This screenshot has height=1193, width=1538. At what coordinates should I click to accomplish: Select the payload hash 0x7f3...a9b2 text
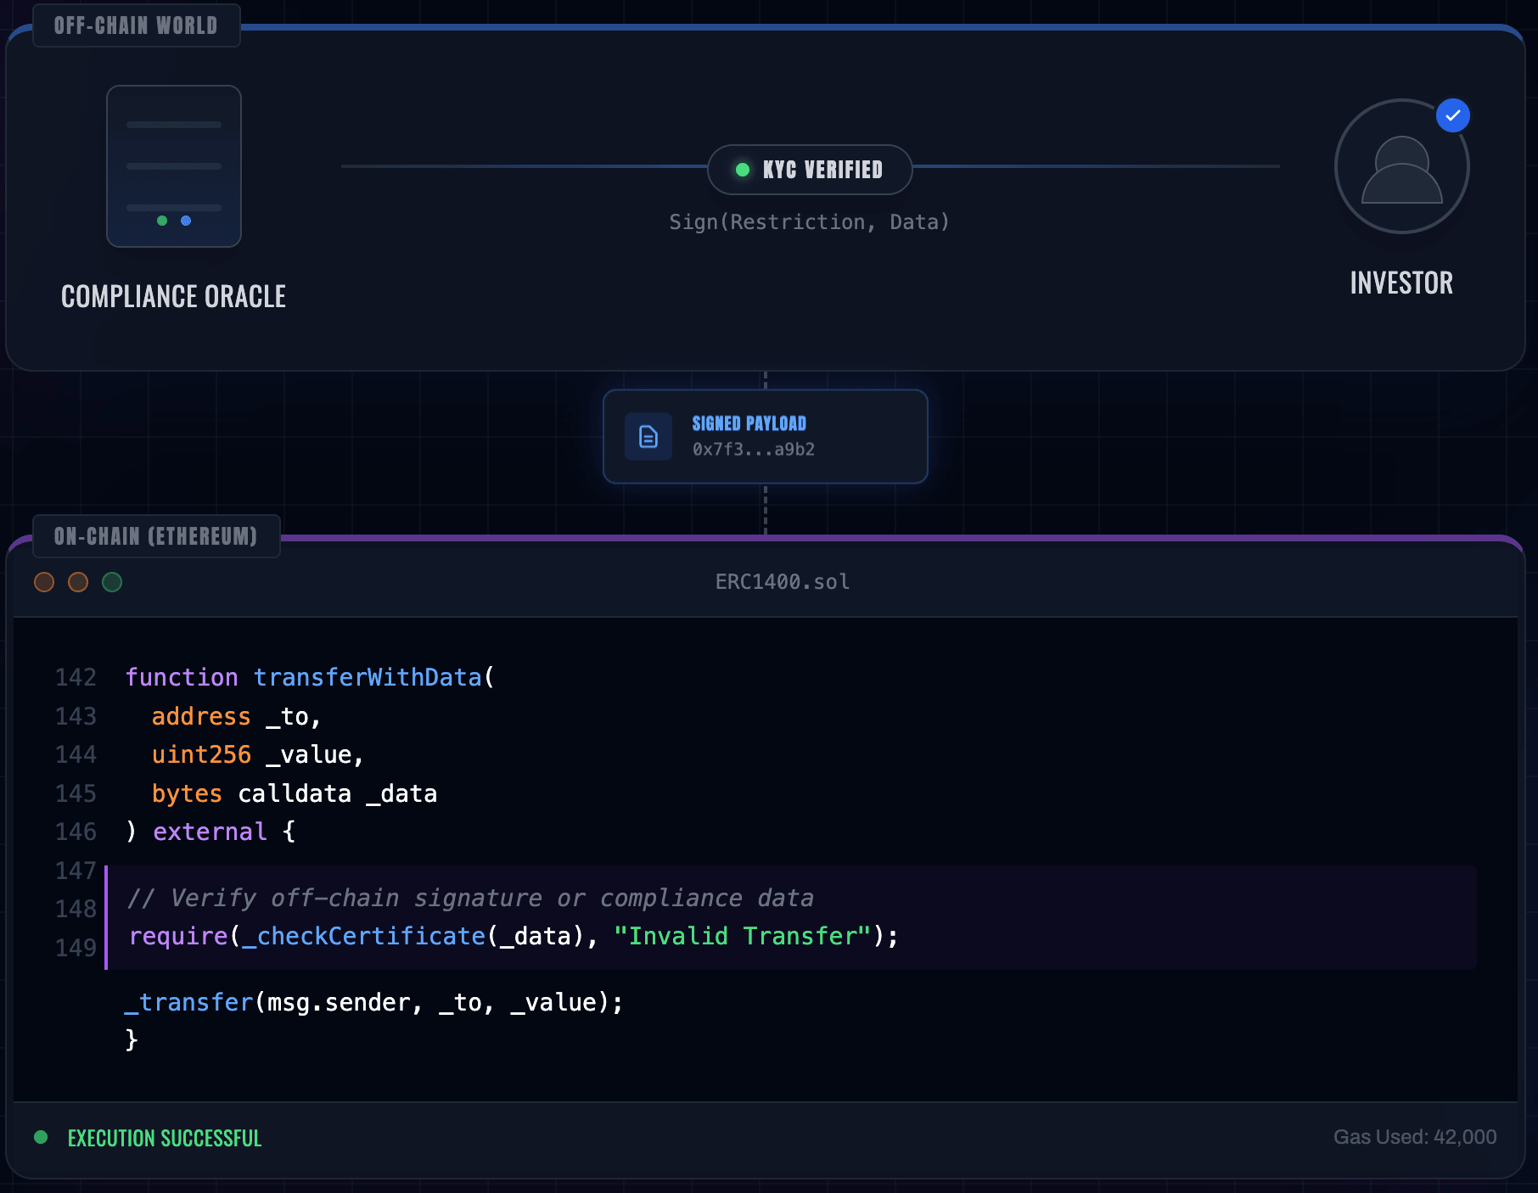(752, 449)
